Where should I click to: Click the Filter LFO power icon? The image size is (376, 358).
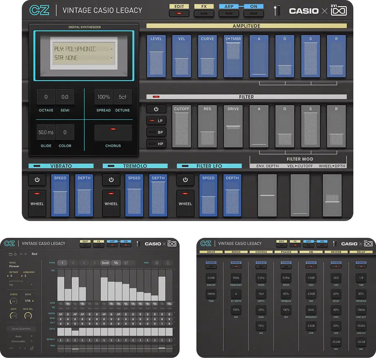click(185, 180)
